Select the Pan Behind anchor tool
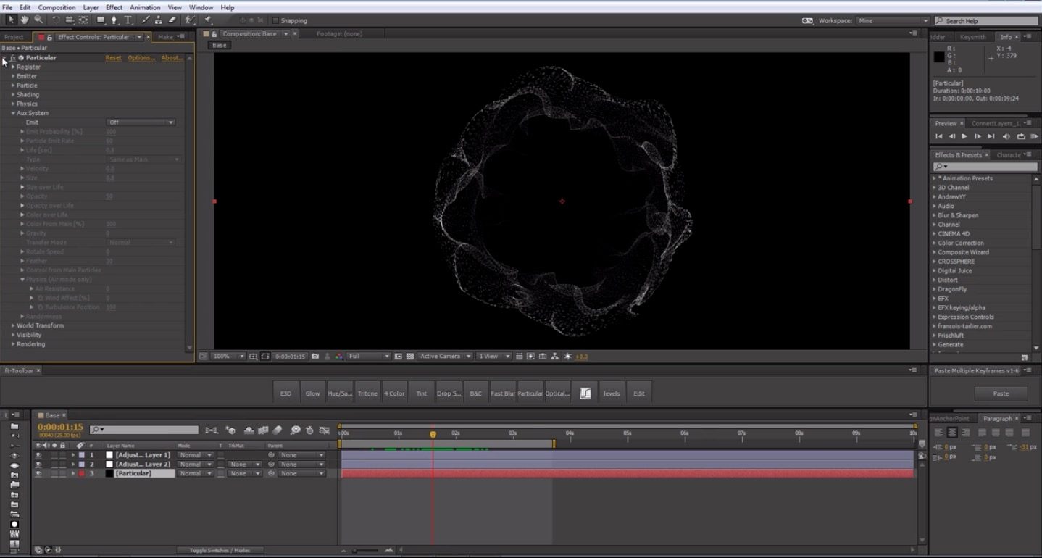1042x558 pixels. pyautogui.click(x=83, y=20)
